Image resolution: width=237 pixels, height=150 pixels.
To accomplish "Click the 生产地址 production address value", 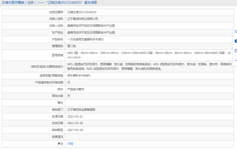I will (x=91, y=32).
